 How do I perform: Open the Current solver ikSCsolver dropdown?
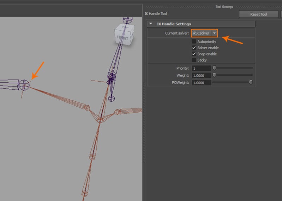point(205,33)
